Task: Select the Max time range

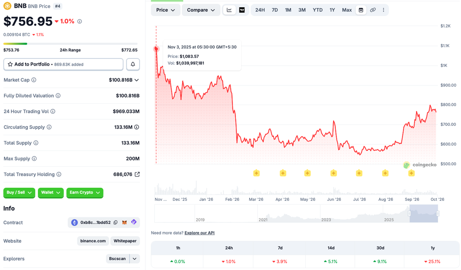Action: coord(347,10)
